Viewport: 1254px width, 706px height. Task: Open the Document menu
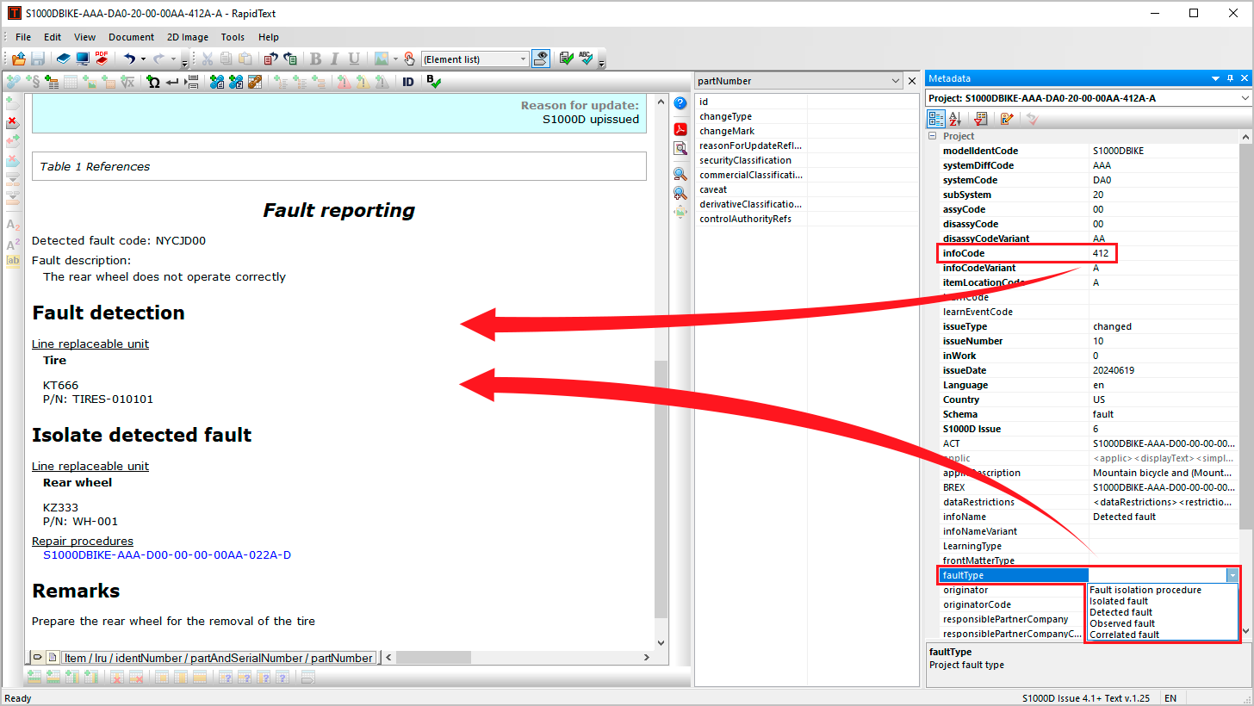(x=131, y=37)
